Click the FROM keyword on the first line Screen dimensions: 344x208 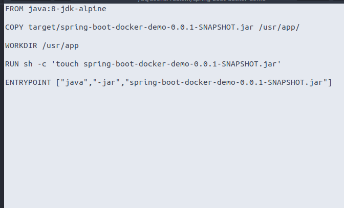(13, 9)
